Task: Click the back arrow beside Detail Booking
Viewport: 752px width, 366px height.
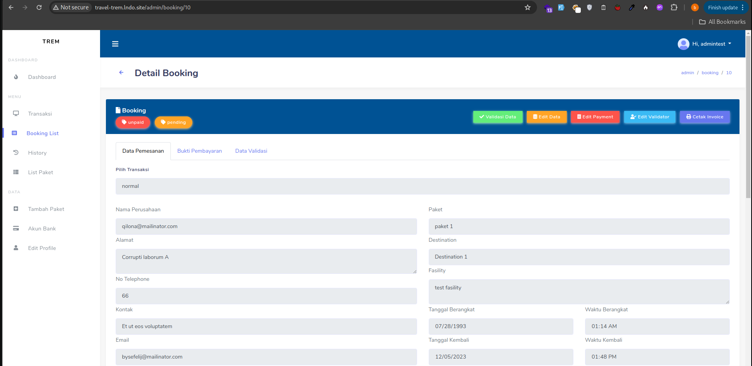Action: [x=121, y=73]
